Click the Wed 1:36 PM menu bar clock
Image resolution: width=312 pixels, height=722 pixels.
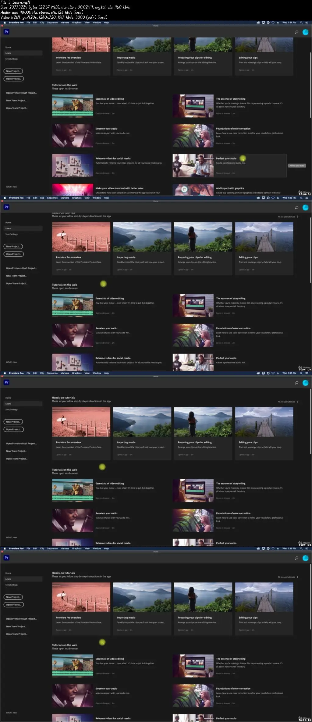coord(289,549)
